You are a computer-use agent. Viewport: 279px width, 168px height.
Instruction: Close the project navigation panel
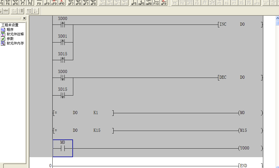24,18
